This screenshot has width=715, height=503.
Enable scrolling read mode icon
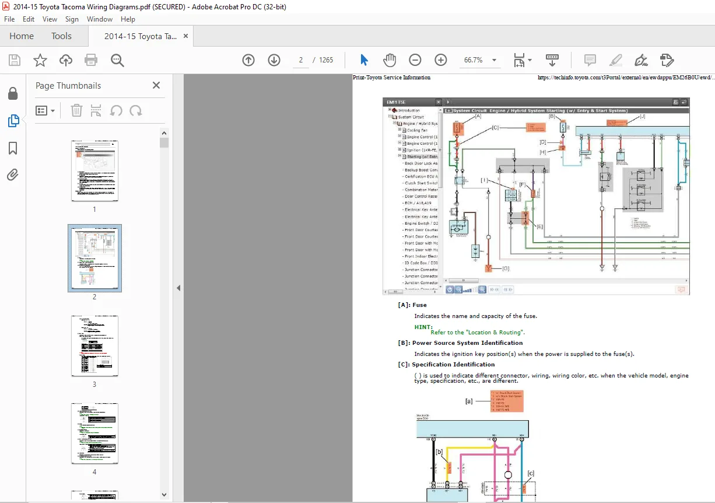[552, 60]
